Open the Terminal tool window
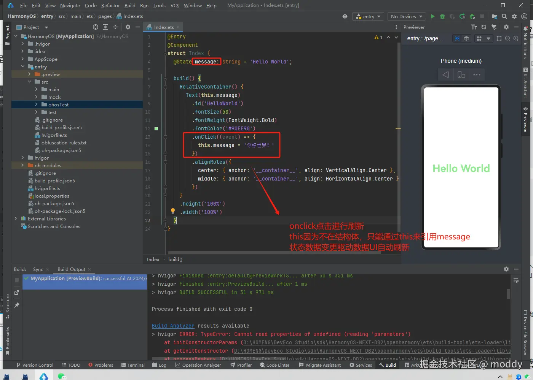 click(x=133, y=365)
